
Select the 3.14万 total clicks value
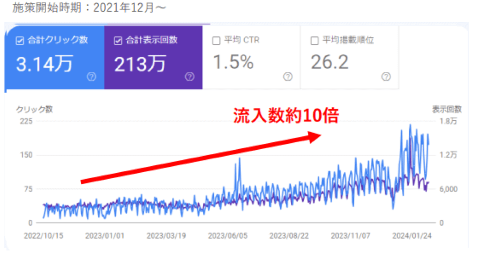44,64
